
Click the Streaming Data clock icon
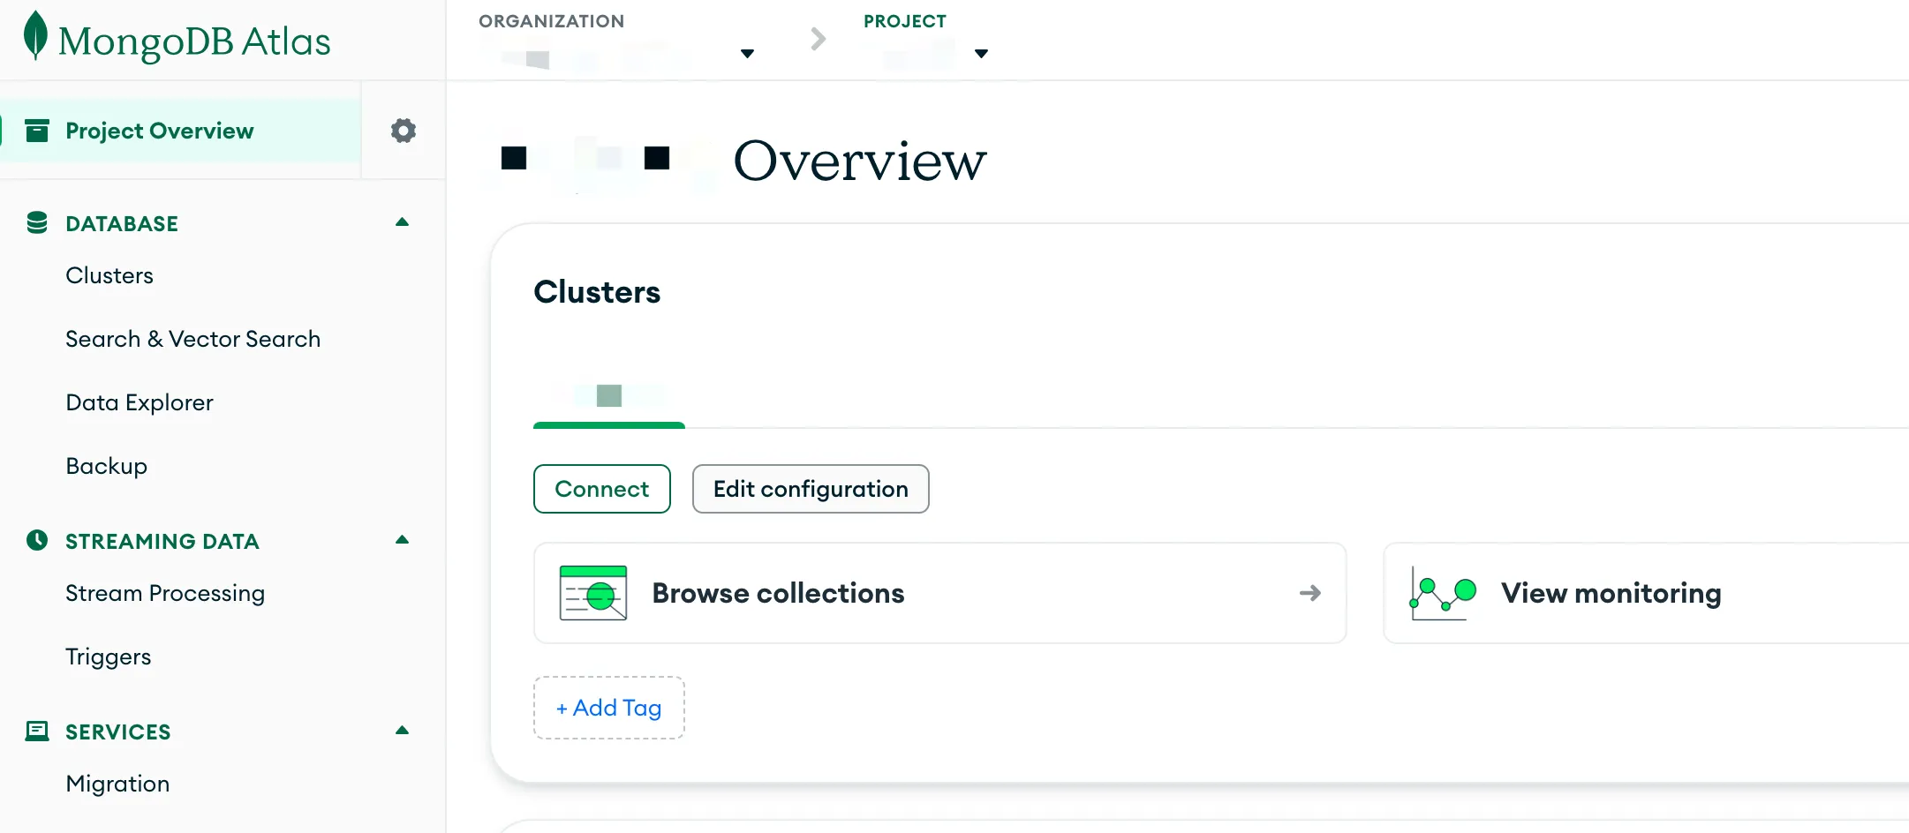(36, 540)
